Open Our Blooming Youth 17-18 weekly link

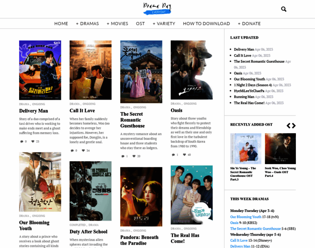[x=246, y=217]
